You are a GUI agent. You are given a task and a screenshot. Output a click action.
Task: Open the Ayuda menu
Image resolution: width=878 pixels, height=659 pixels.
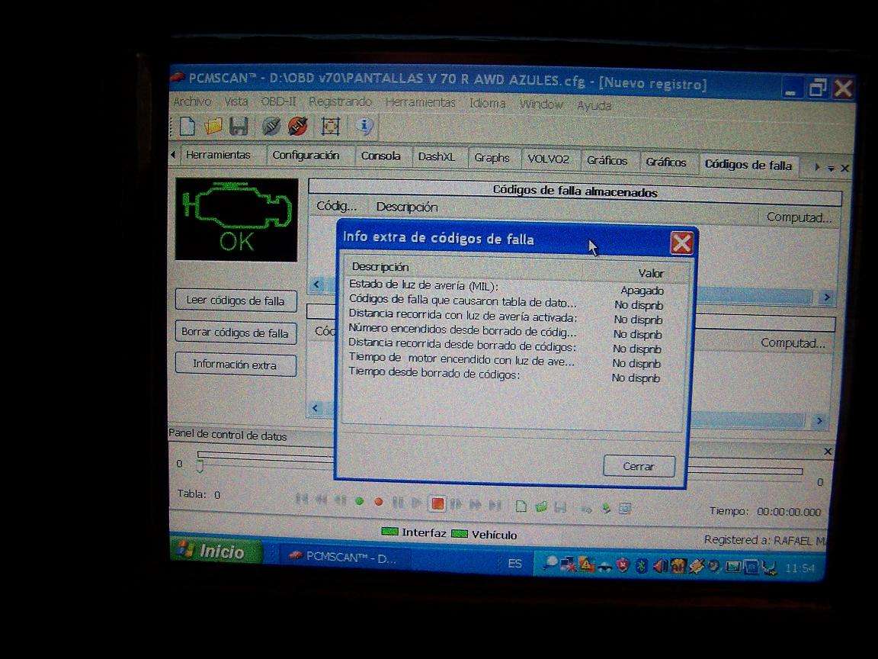[x=594, y=105]
